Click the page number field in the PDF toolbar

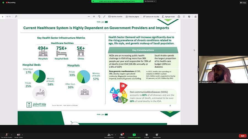[x=3, y=16]
